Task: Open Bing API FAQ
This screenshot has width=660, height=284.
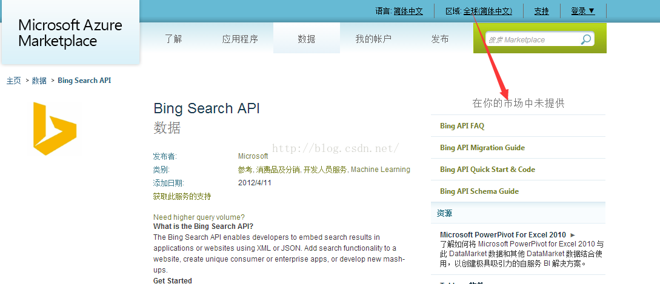Action: tap(462, 126)
